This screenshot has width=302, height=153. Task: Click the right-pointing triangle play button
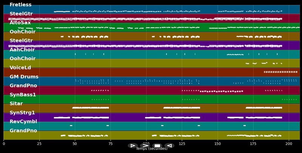tap(132, 145)
